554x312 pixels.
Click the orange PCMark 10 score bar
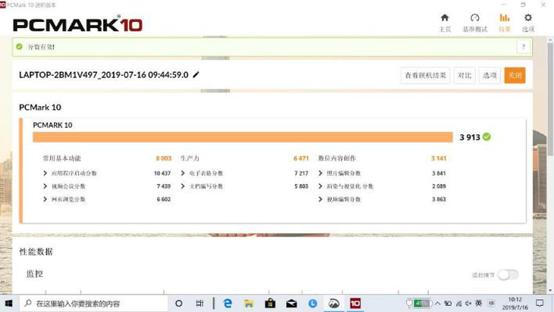pyautogui.click(x=243, y=137)
